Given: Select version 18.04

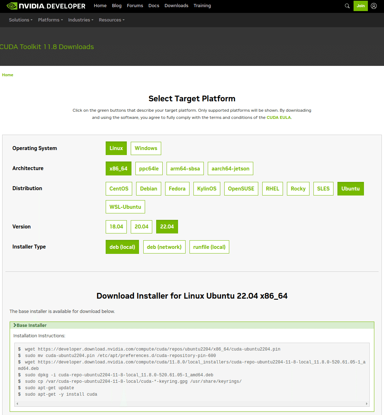Looking at the screenshot, I should click(x=116, y=227).
